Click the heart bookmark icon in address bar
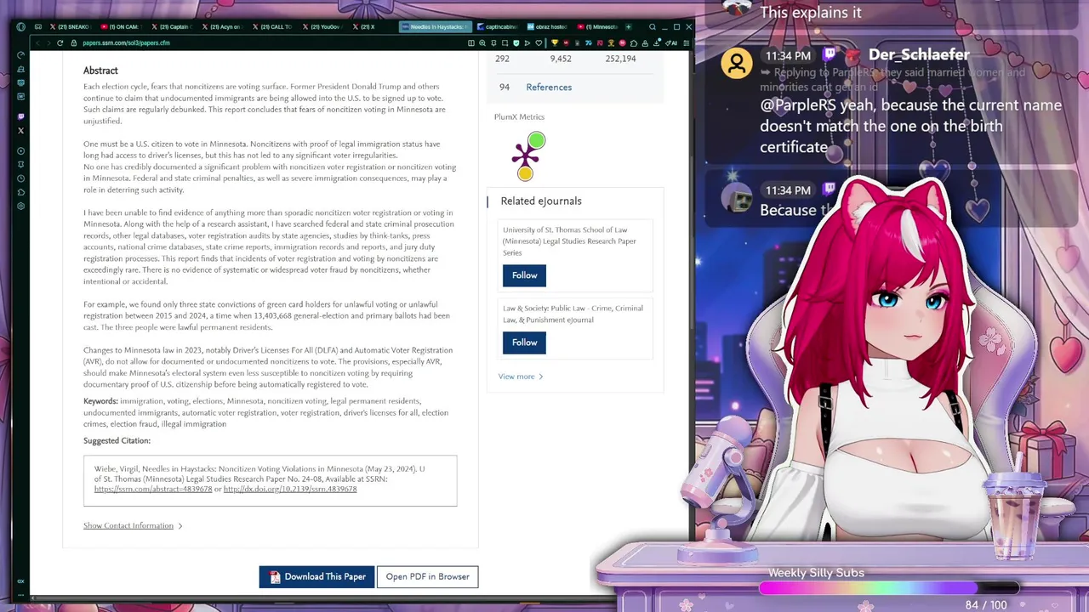 (539, 42)
